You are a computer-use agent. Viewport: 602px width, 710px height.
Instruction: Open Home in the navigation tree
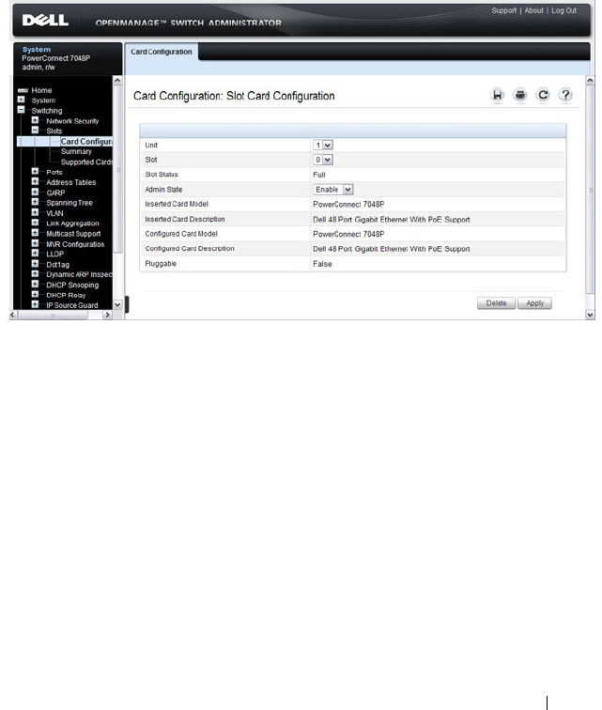pos(41,90)
